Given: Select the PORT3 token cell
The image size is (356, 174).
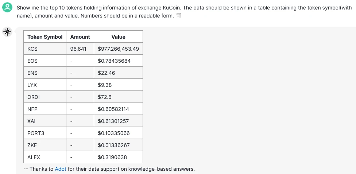Looking at the screenshot, I should point(36,133).
